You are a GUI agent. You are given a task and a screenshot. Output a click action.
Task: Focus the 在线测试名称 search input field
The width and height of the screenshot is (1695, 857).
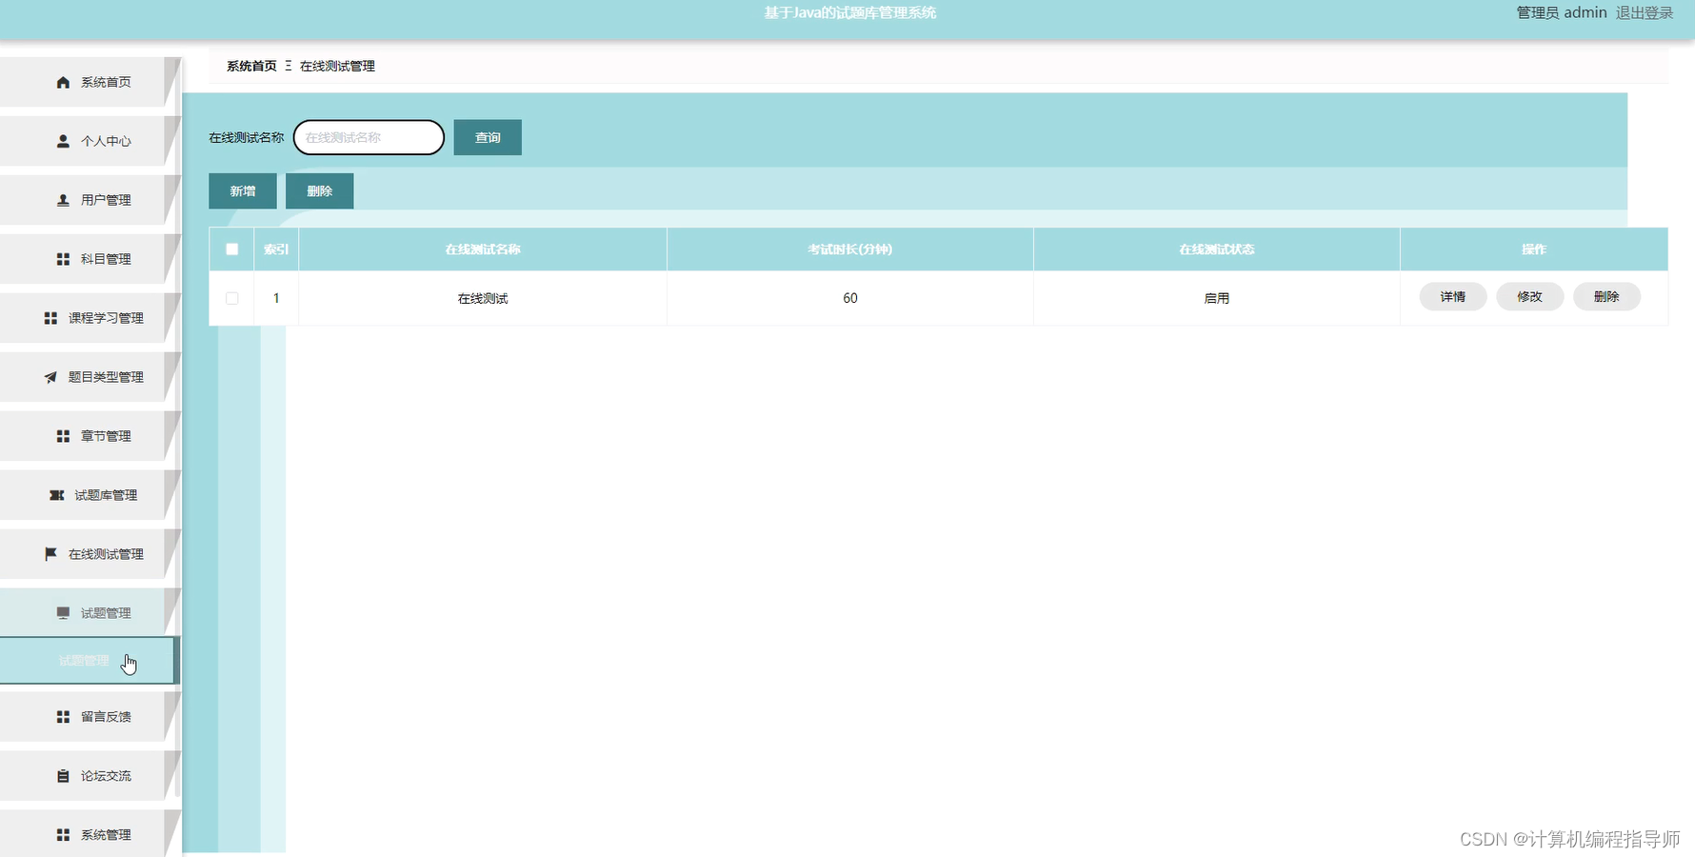(x=369, y=137)
